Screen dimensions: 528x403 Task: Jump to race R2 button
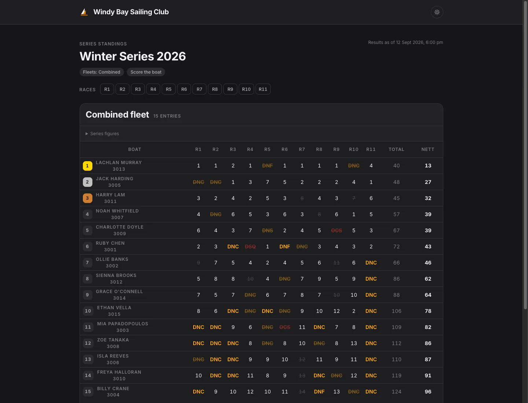122,89
